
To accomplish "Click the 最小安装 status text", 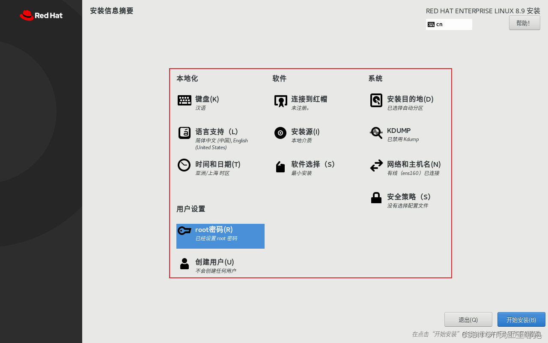I will coord(301,173).
